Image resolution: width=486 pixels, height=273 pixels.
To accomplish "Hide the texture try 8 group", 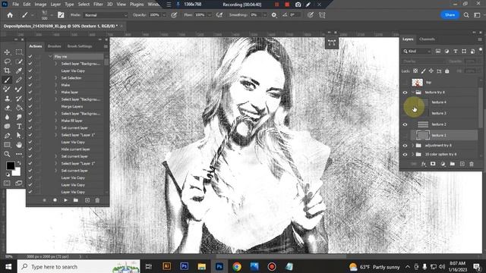I will click(405, 93).
